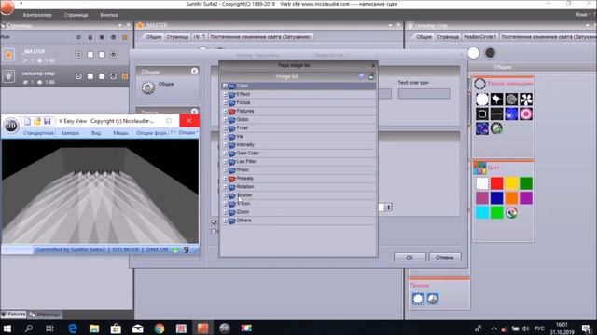
Task: Click the Prism open circle button
Action: pos(418,299)
